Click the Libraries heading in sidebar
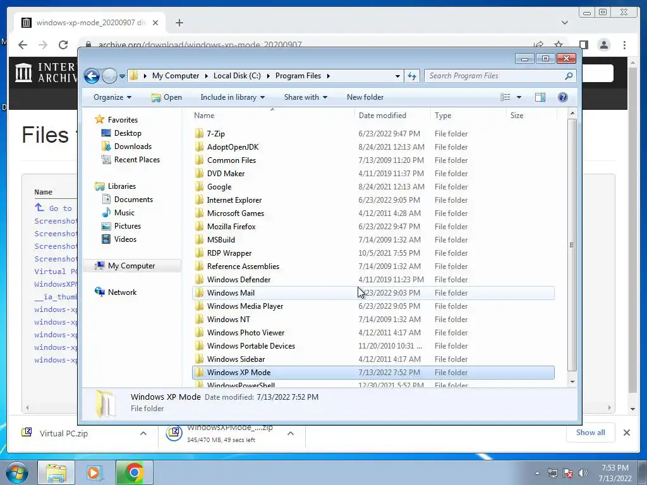The width and height of the screenshot is (647, 485). (122, 186)
